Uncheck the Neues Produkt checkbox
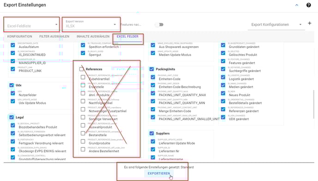This screenshot has width=318, height=181. tap(223, 93)
